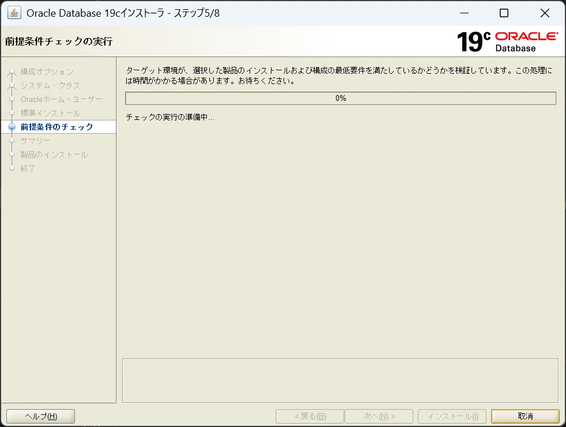Click the Oracle 19c Database logo
Screen dimensions: 566x427
(508, 42)
